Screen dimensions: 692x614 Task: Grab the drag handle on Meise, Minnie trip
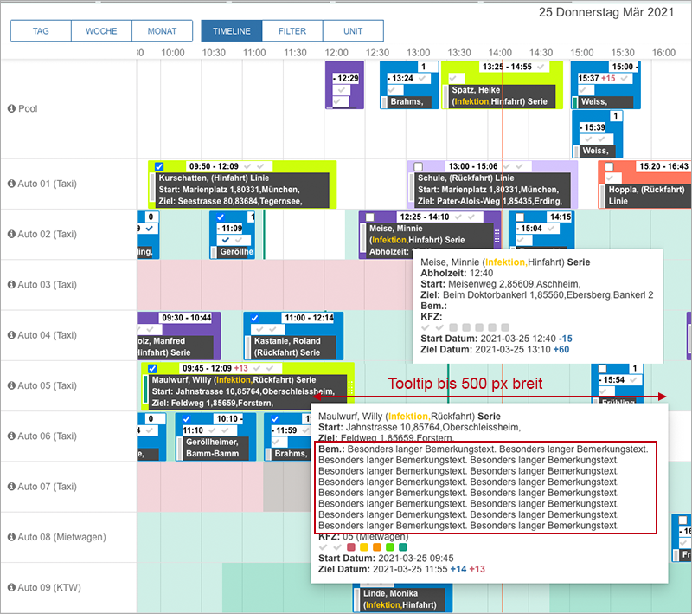click(497, 235)
